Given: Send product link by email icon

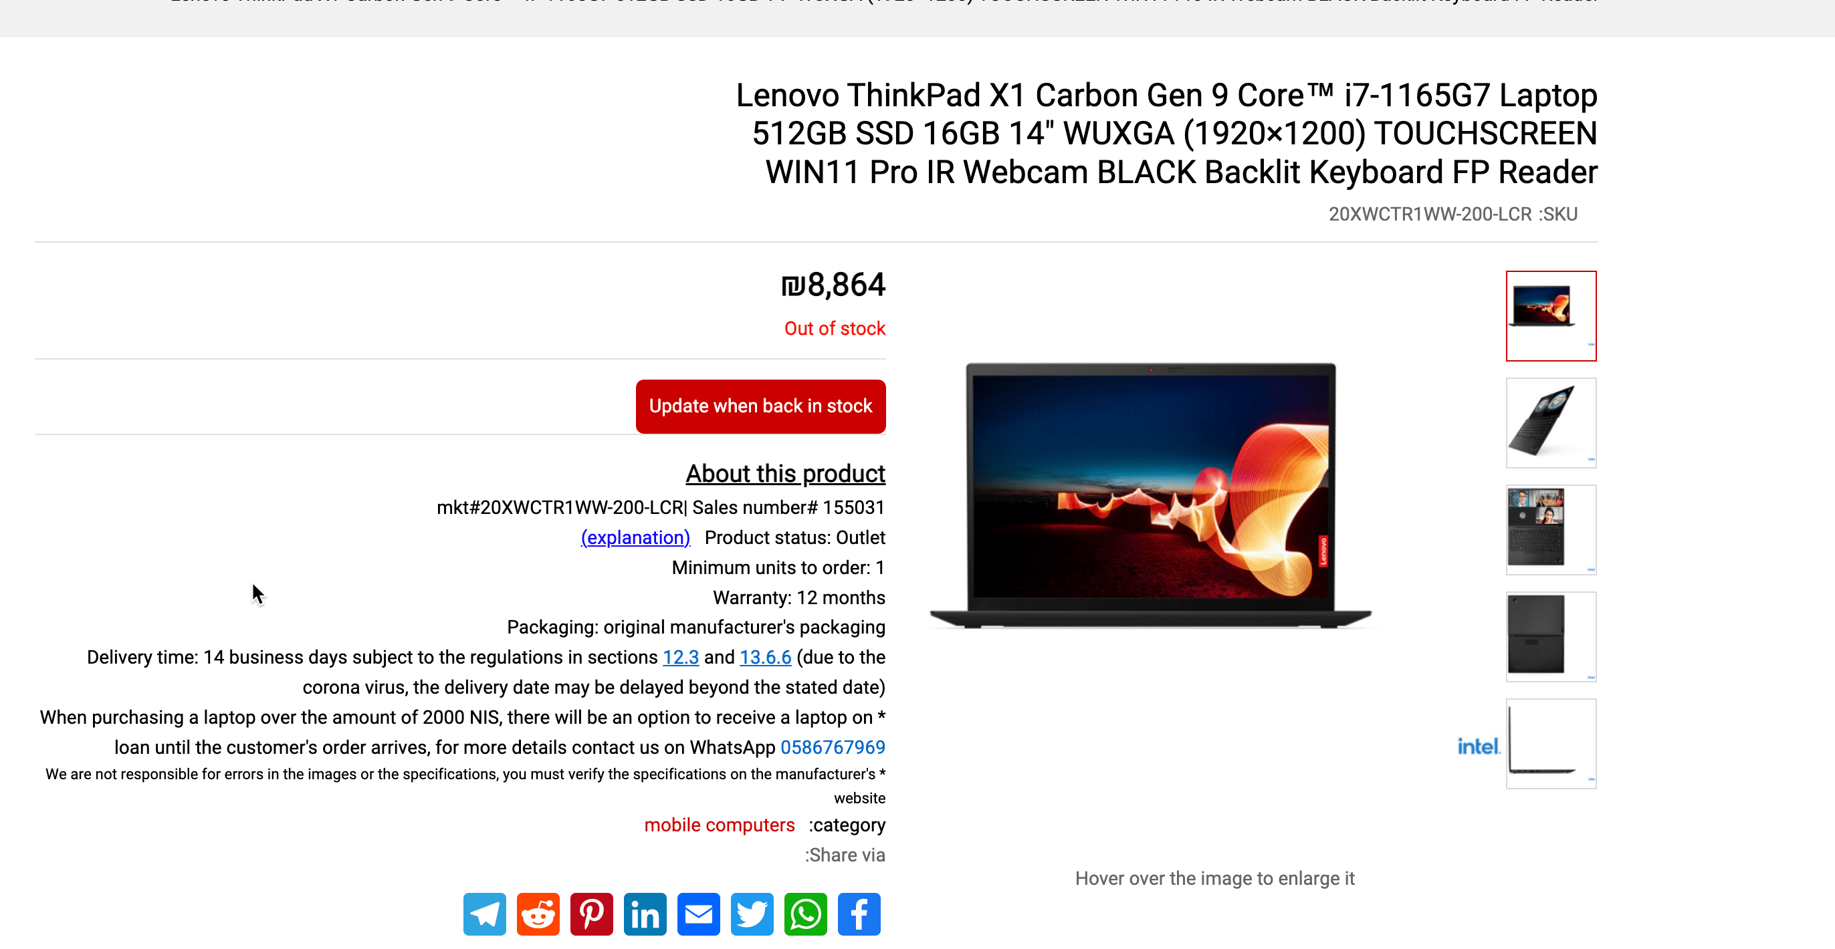Looking at the screenshot, I should point(698,914).
